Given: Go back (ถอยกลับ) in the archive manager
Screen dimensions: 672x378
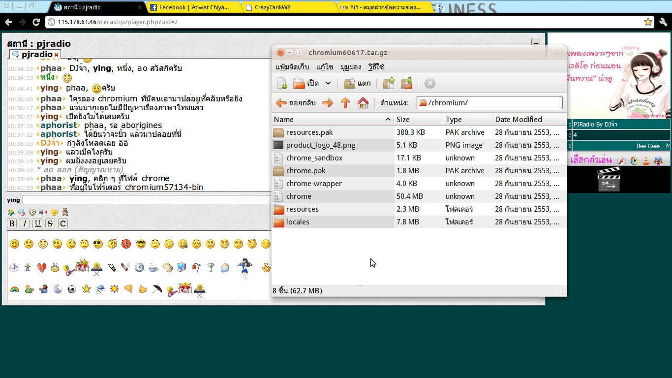Looking at the screenshot, I should (x=296, y=103).
